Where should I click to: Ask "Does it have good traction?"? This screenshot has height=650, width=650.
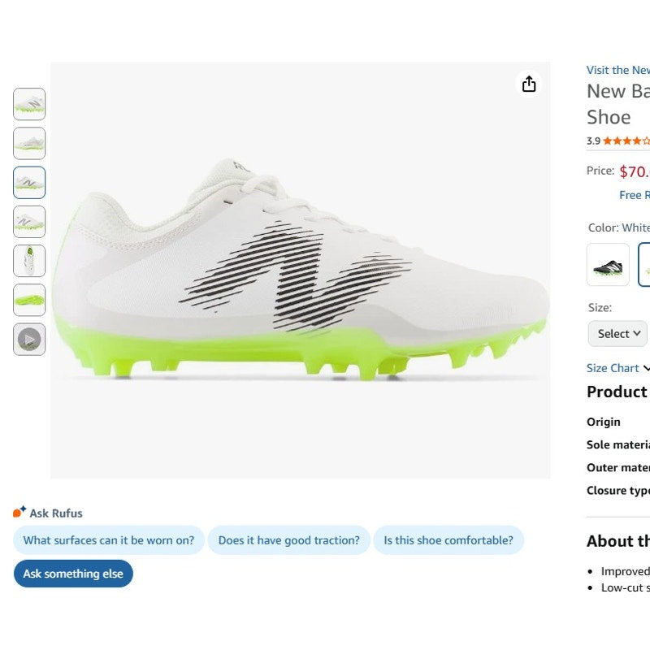tap(288, 540)
